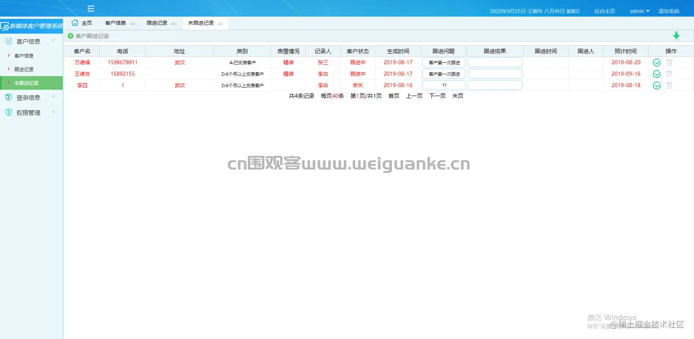
Task: Click the 权限管理 shield icon in the sidebar
Action: pos(9,112)
